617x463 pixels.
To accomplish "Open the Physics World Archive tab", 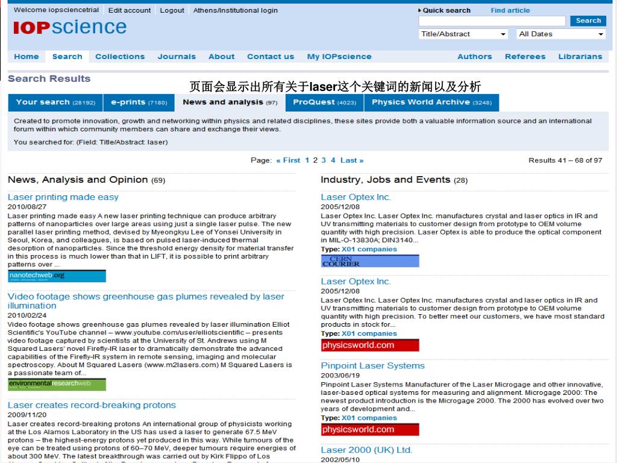I will pos(431,102).
